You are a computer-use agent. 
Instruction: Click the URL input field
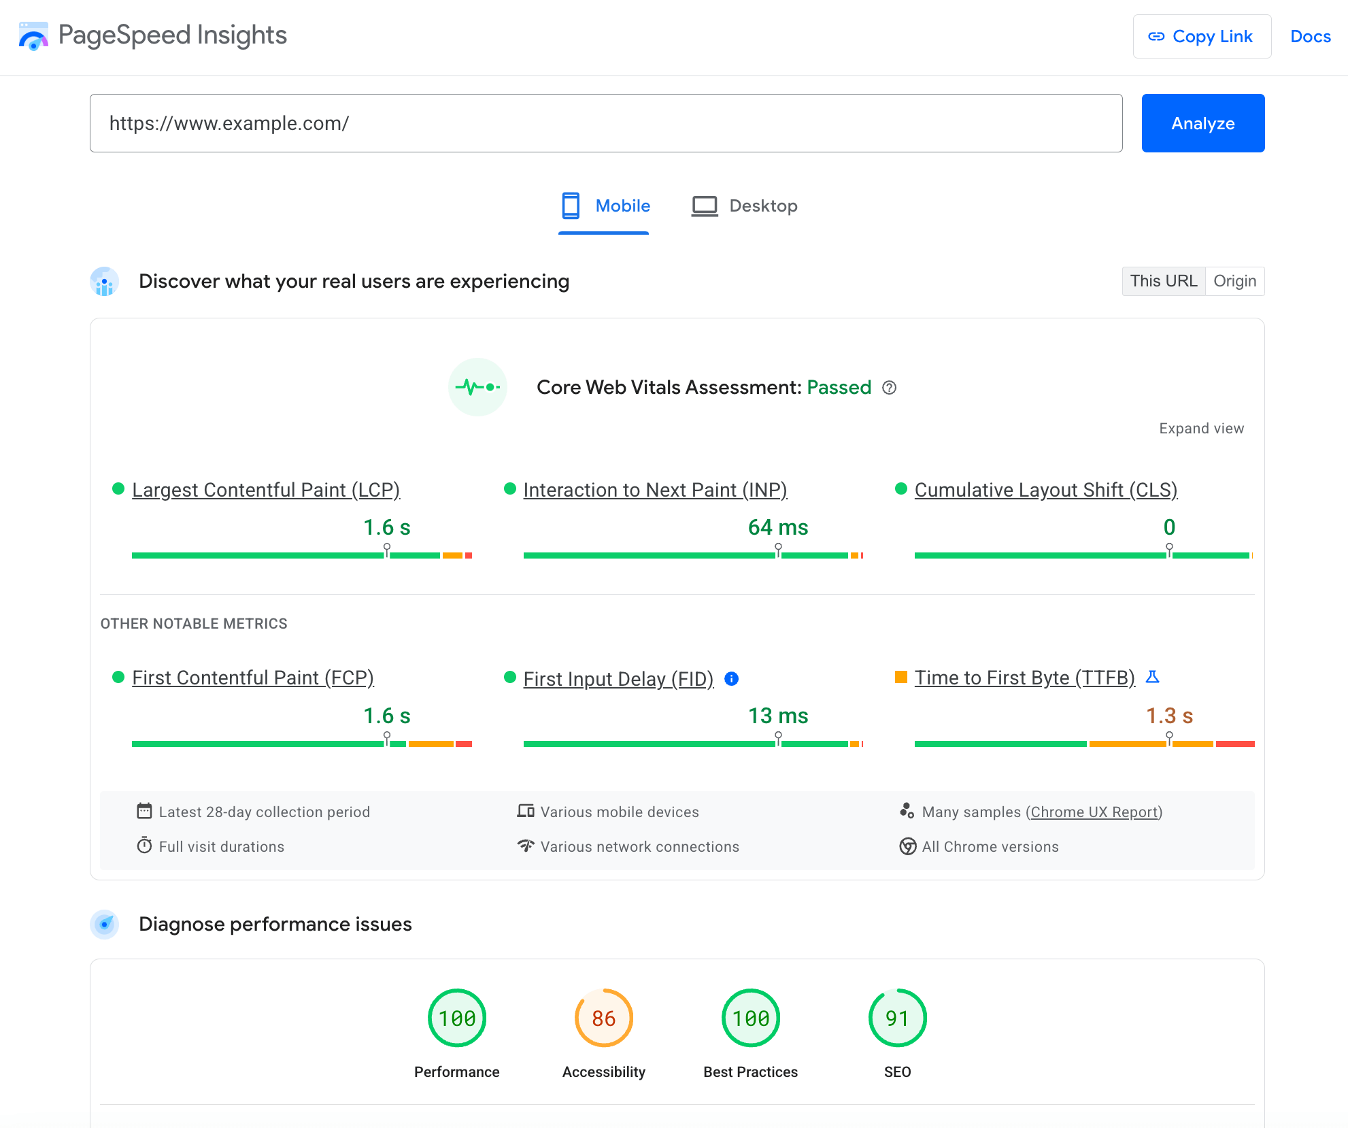tap(606, 122)
